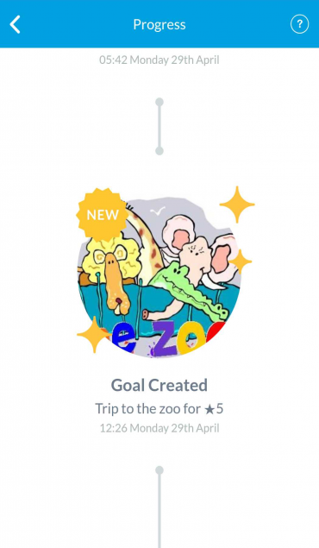319x548 pixels.
Task: Tap the back arrow icon
Action: point(15,24)
